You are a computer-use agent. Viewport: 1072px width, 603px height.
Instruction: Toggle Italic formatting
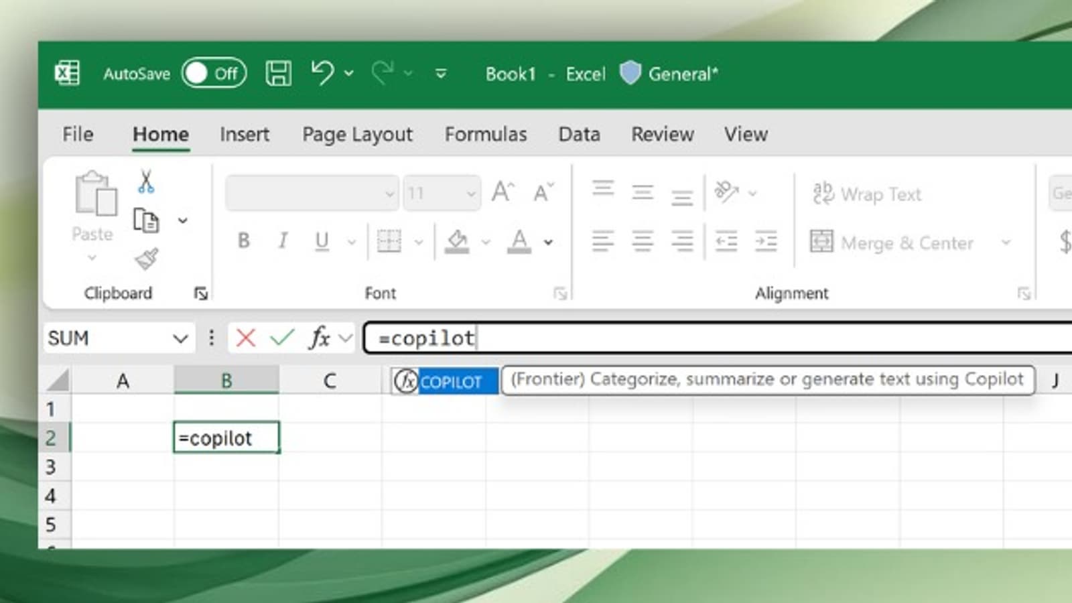[x=283, y=241]
